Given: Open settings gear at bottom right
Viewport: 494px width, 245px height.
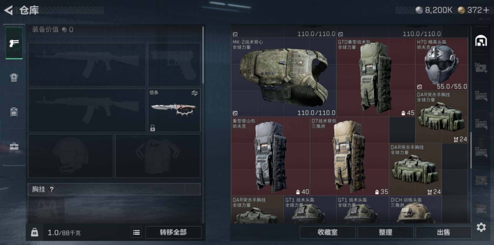Looking at the screenshot, I should (x=481, y=227).
